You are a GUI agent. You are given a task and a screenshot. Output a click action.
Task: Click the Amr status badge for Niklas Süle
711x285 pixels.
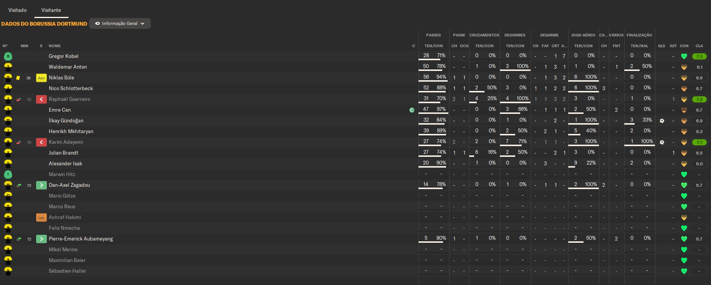point(41,78)
